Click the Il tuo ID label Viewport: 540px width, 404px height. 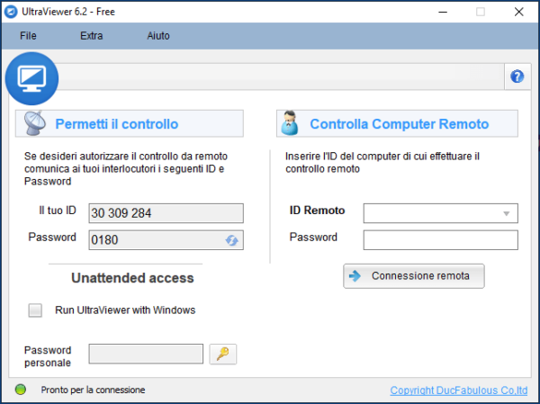(x=58, y=211)
